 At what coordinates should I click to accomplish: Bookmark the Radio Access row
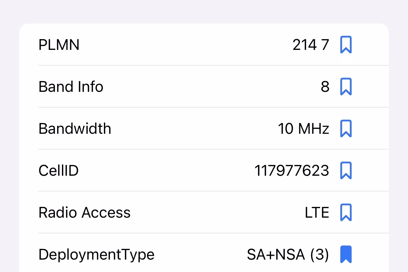tap(346, 213)
